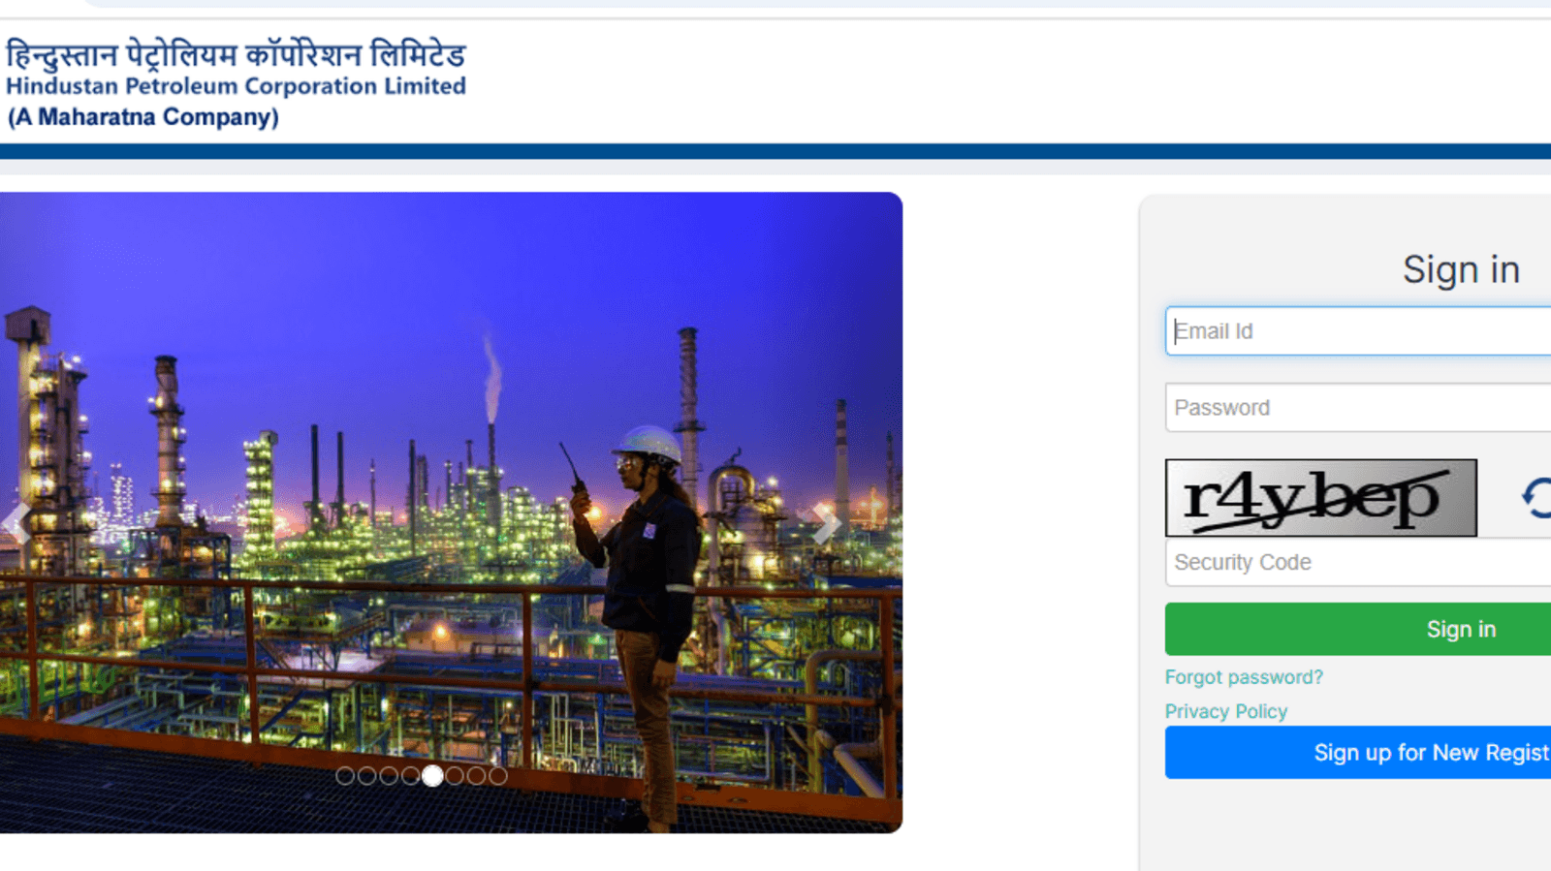Click the r4ybep captcha image
The image size is (1551, 871).
1320,498
